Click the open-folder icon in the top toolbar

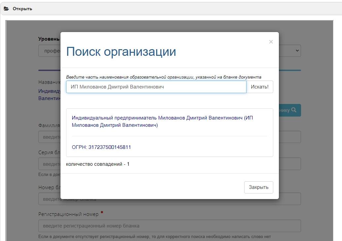point(7,9)
